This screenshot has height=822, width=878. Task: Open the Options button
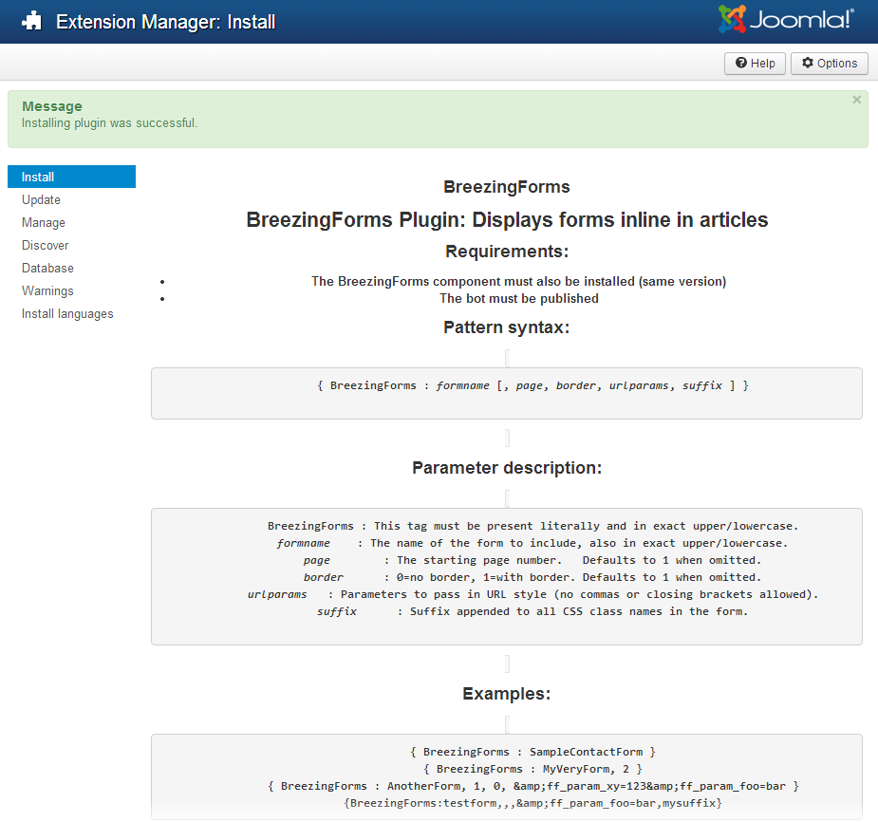830,64
